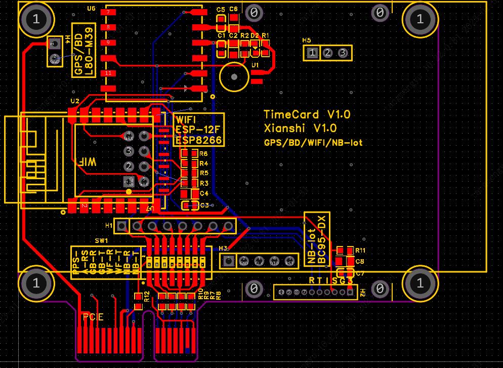Click the H5 header designator
This screenshot has width=503, height=368.
point(307,40)
